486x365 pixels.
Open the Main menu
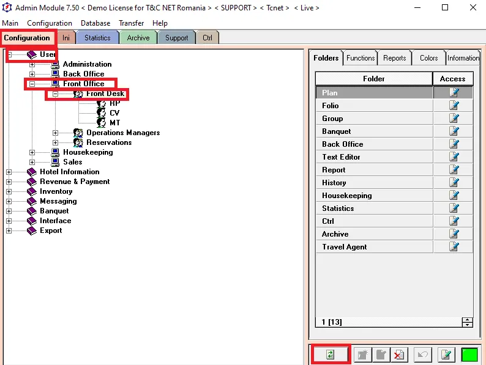pyautogui.click(x=10, y=23)
